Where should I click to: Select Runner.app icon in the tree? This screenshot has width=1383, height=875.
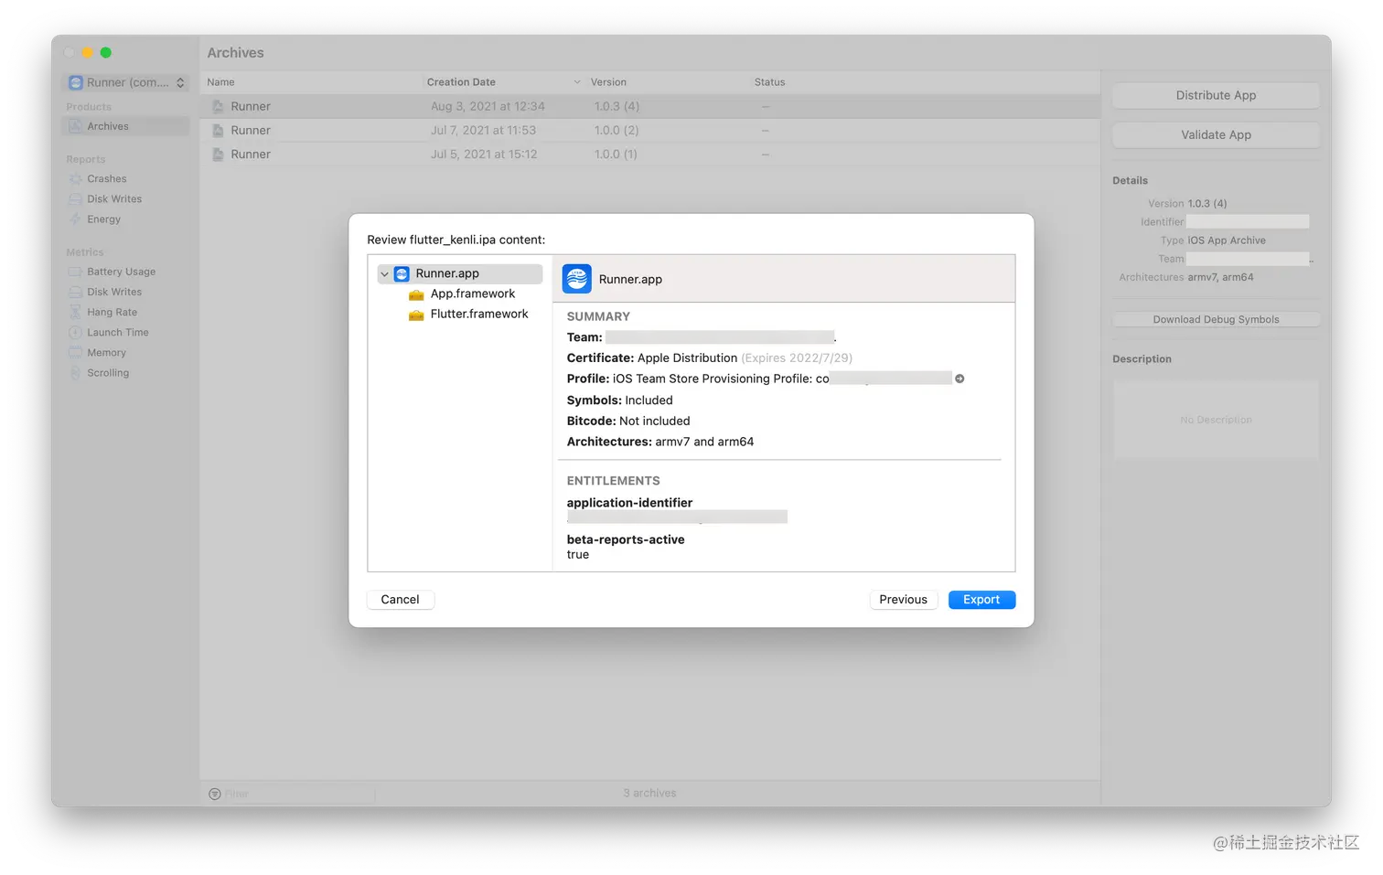[402, 274]
